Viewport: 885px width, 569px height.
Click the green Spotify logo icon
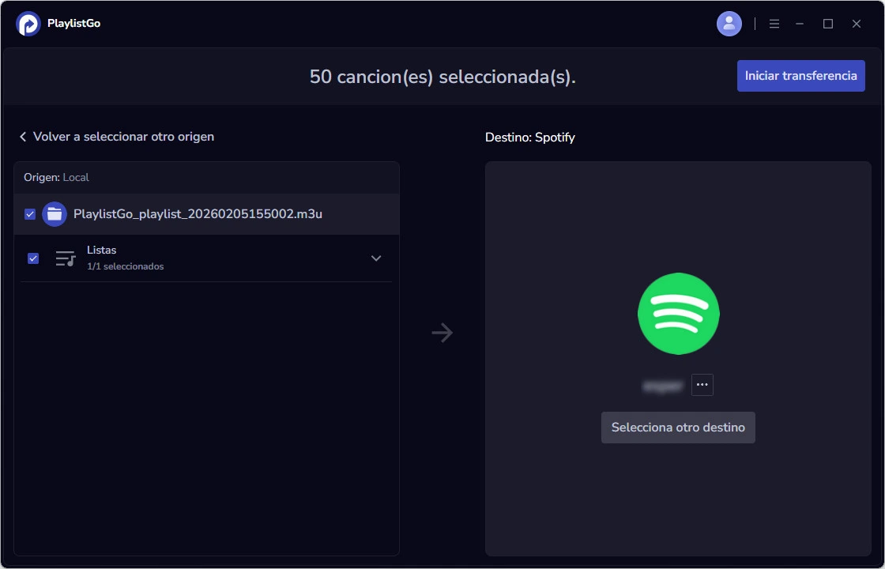point(678,313)
